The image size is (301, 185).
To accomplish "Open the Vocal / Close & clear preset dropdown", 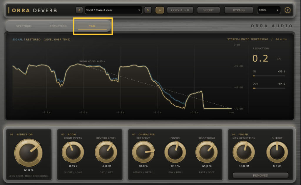I will [x=113, y=10].
